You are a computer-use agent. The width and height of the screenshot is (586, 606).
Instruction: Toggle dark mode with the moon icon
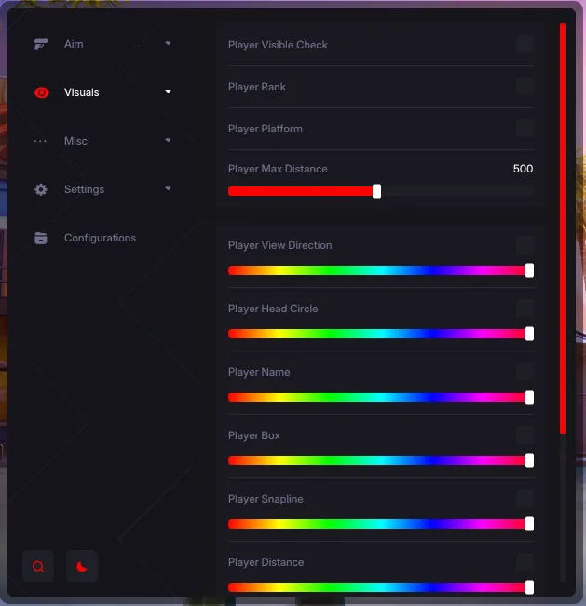coord(82,566)
